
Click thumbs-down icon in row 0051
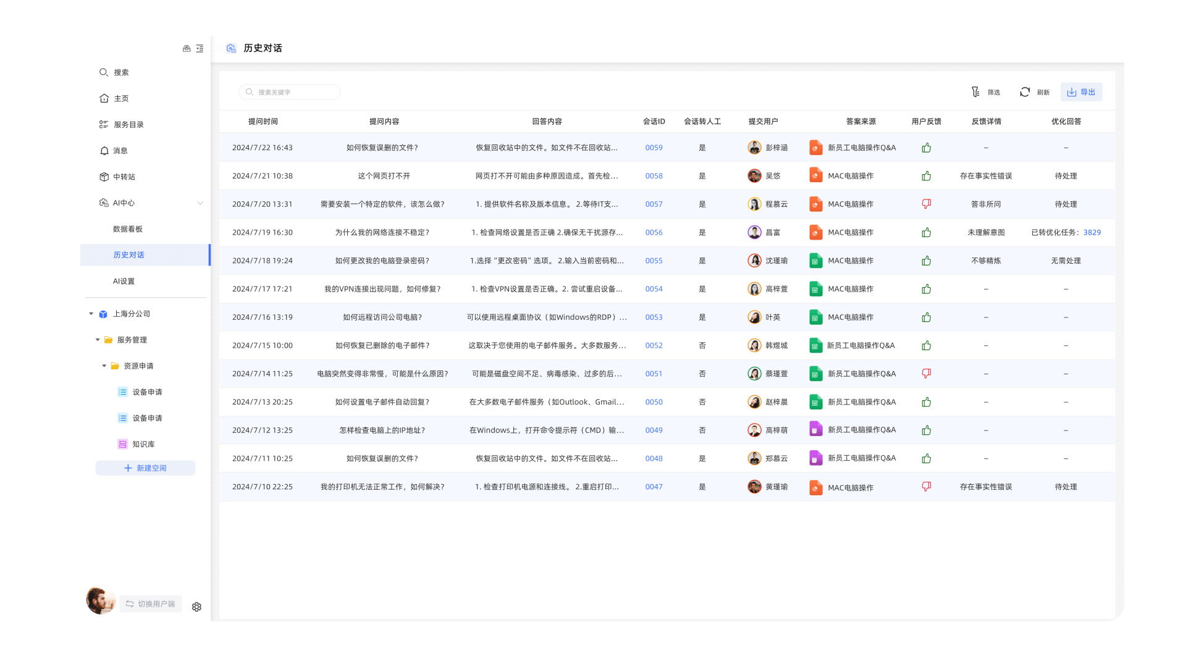(926, 374)
